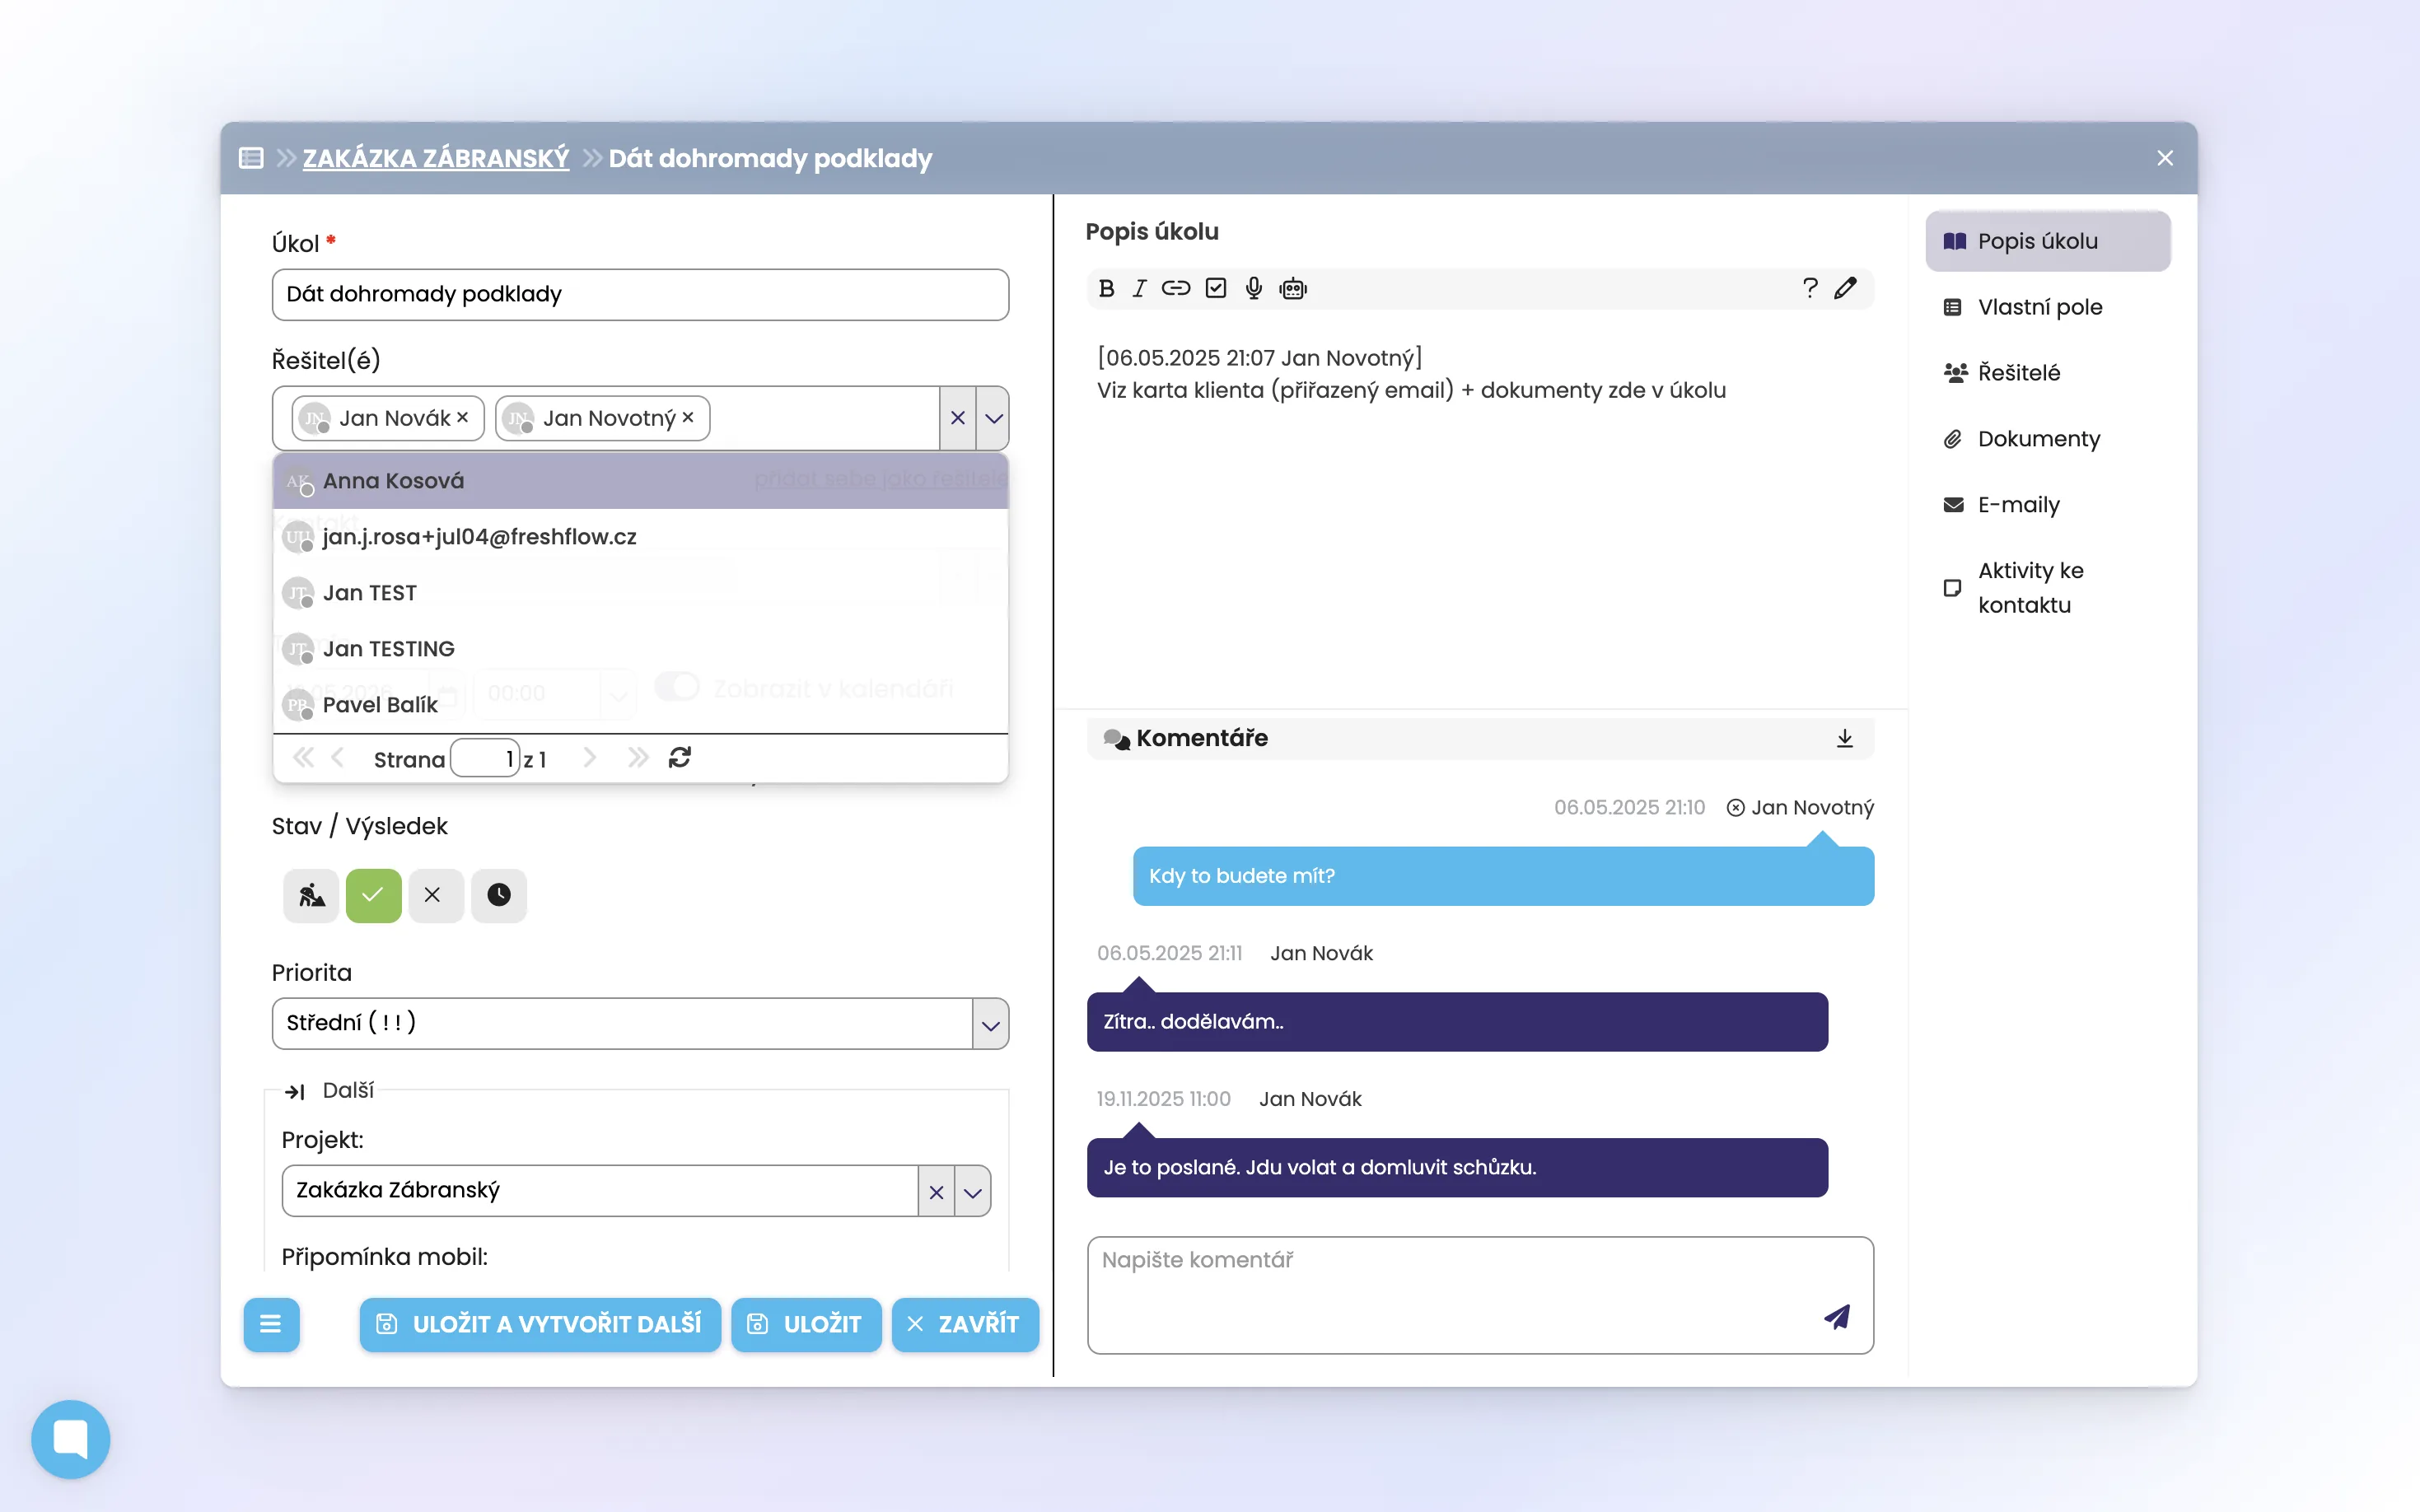Switch to Popis úkolu tab
Image resolution: width=2420 pixels, height=1512 pixels.
[2047, 241]
